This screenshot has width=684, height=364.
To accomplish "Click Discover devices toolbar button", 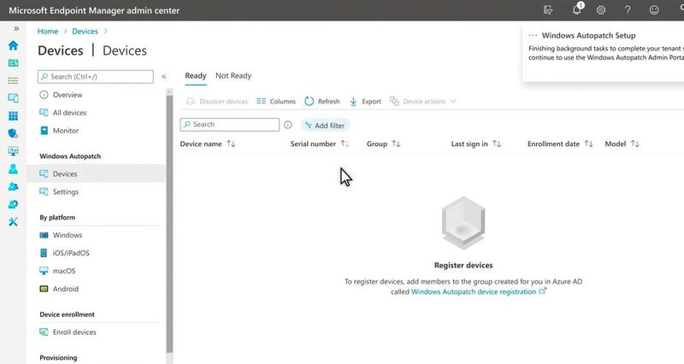I will pos(217,102).
